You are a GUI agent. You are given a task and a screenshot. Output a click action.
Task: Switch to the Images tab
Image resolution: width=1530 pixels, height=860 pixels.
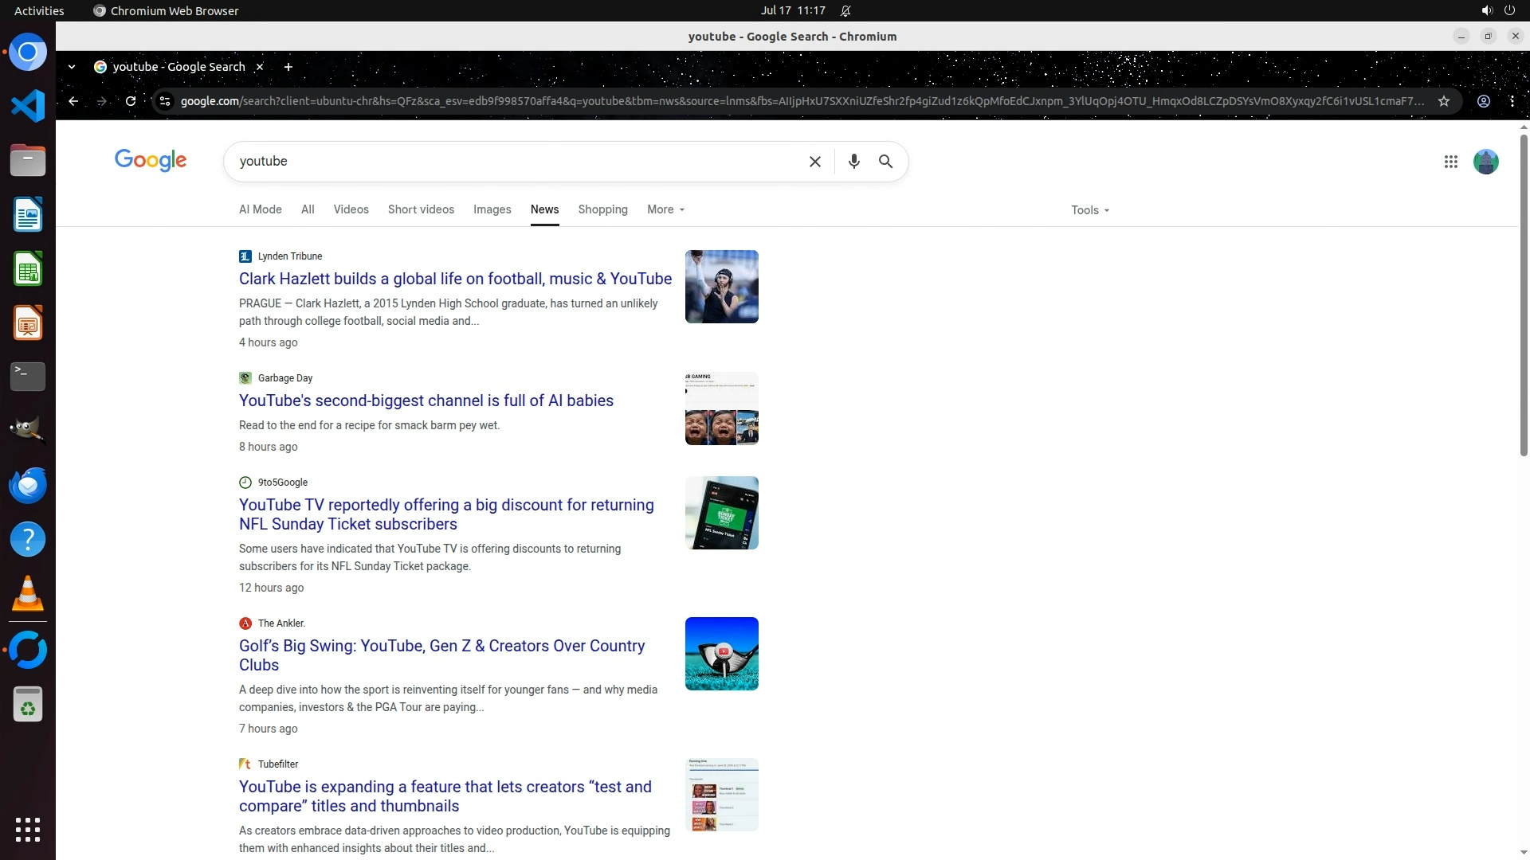point(492,209)
